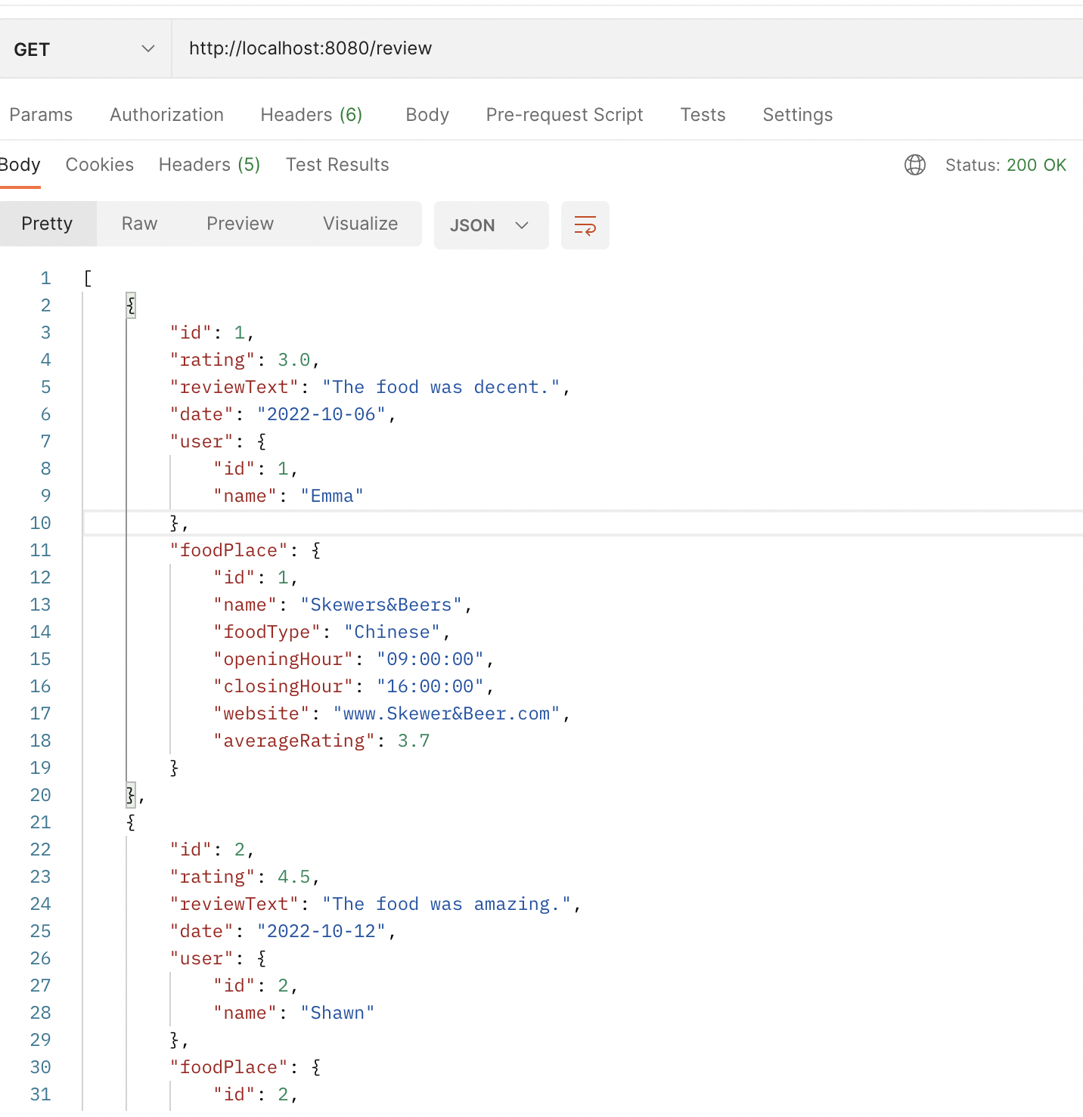This screenshot has width=1083, height=1117.
Task: Click the opening brace on line 2
Action: pyautogui.click(x=131, y=305)
